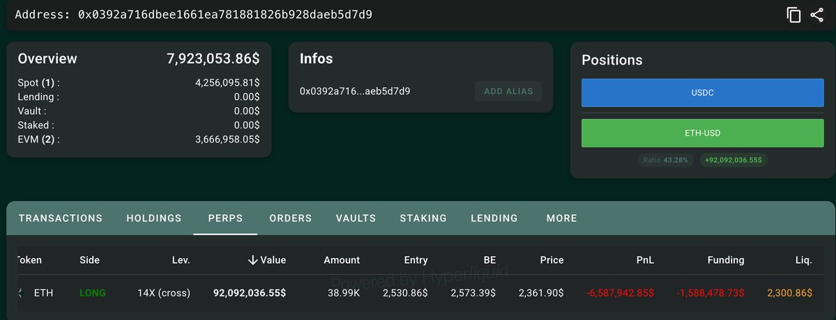Viewport: 836px width, 320px height.
Task: Open the Vaults tab
Action: 356,218
